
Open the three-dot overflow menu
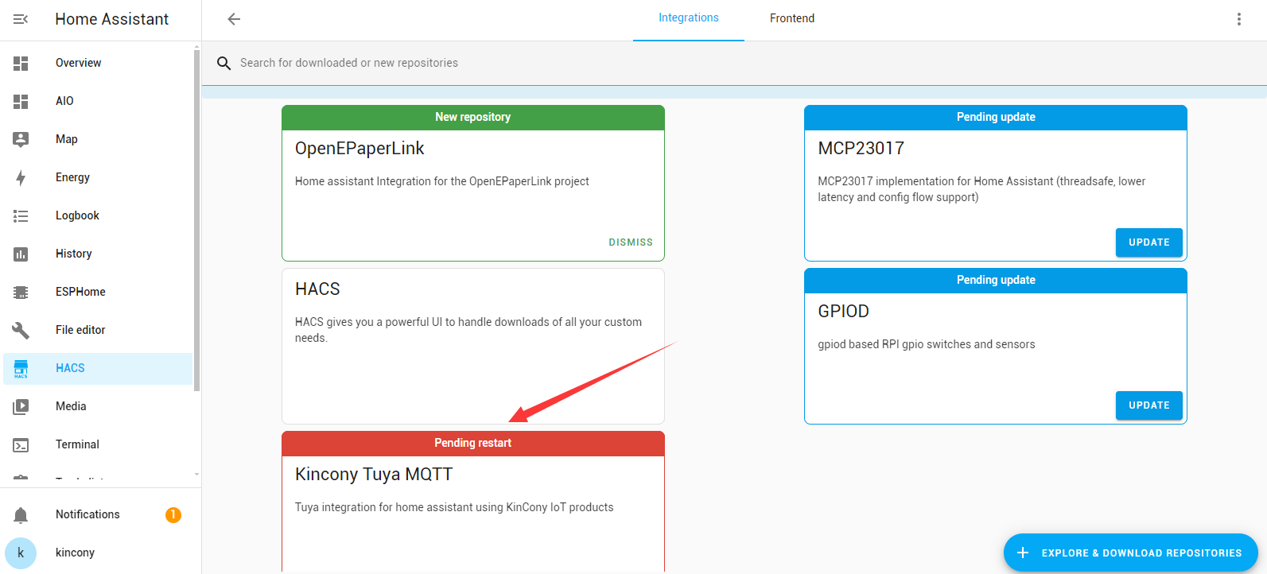point(1238,19)
